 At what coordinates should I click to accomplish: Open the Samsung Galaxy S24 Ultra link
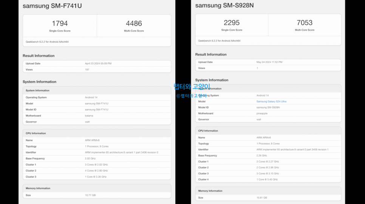[271, 101]
